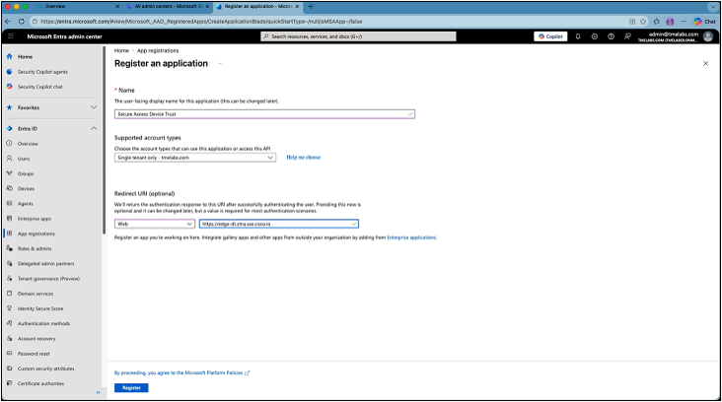This screenshot has height=402, width=722.
Task: Open Account recovery
Action: pos(36,339)
